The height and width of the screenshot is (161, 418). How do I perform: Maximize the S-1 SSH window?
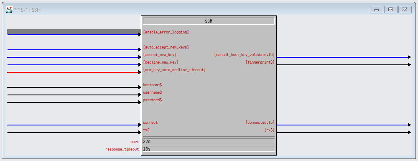390,10
